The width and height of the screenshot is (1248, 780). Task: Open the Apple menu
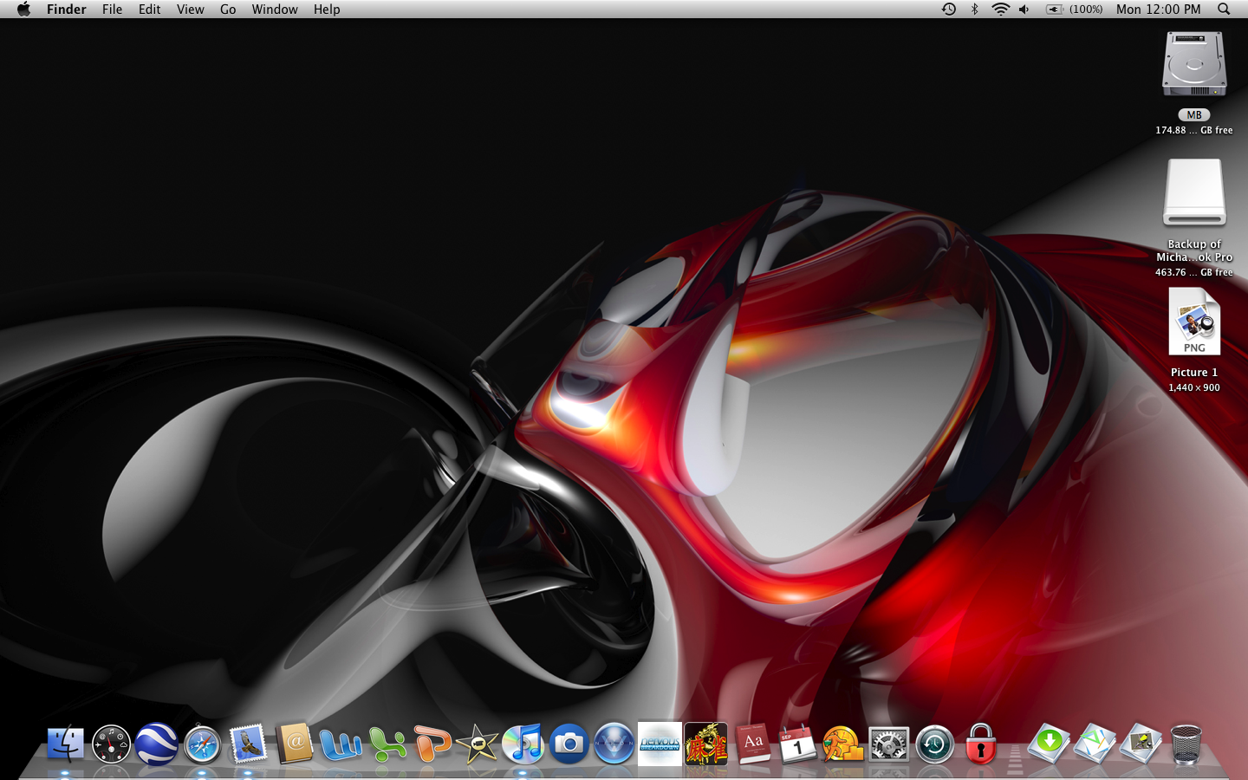tap(23, 10)
